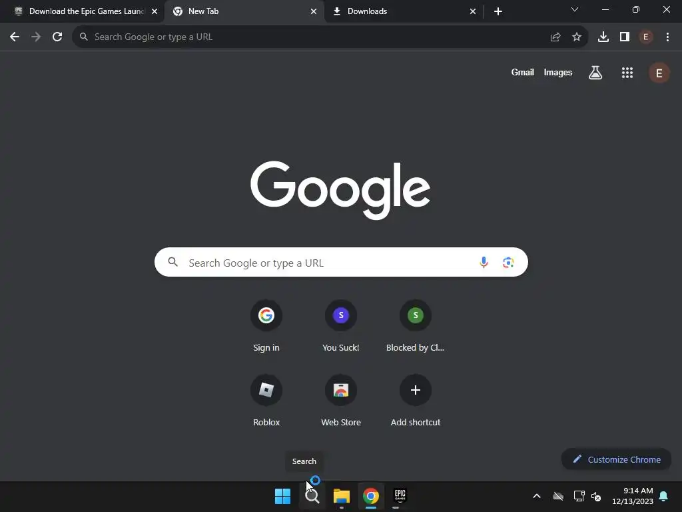The width and height of the screenshot is (682, 512).
Task: Open the network status tray icon
Action: (579, 496)
